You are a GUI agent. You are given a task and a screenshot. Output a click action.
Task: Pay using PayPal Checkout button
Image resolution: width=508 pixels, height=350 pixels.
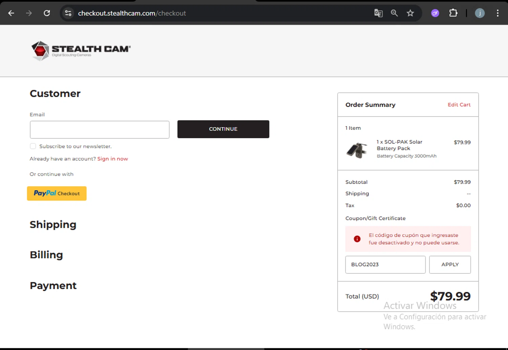click(57, 193)
